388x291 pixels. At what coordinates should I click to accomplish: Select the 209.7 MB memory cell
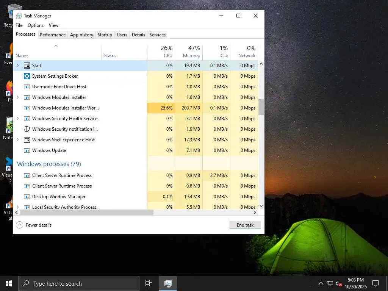189,108
